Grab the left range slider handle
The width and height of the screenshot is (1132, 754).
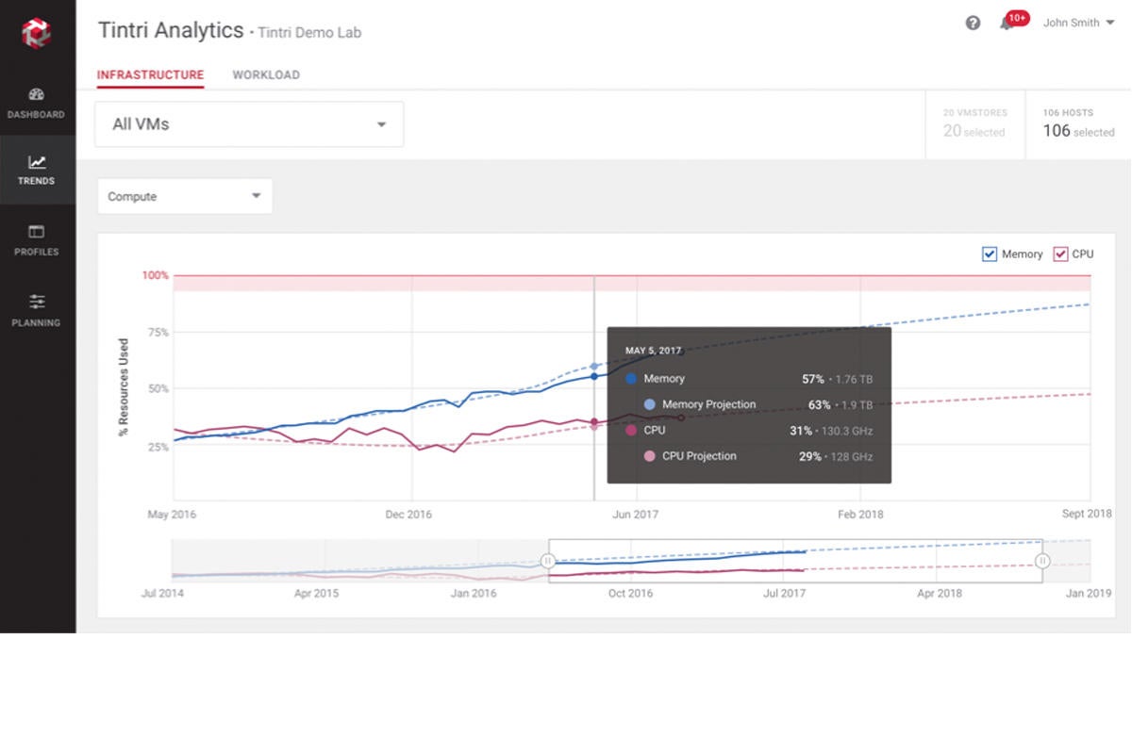(548, 561)
